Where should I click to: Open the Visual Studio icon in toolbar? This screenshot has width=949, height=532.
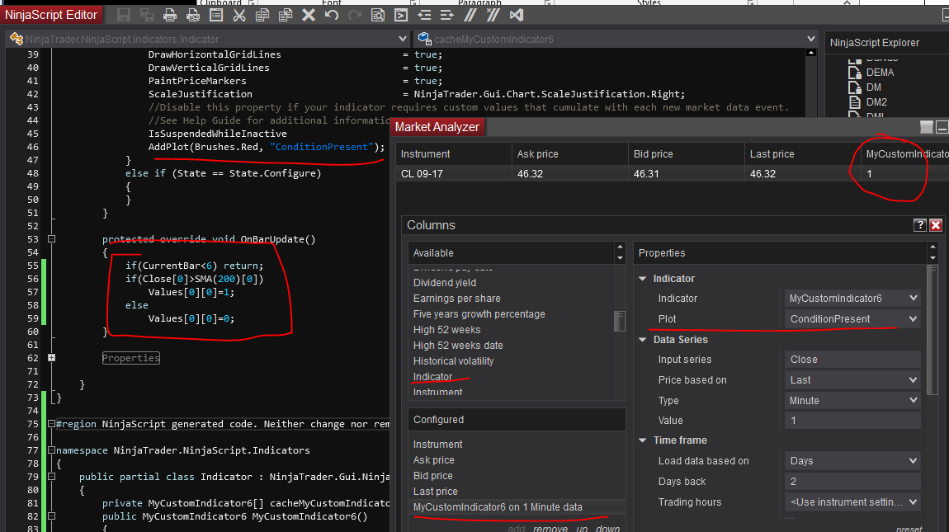click(517, 15)
